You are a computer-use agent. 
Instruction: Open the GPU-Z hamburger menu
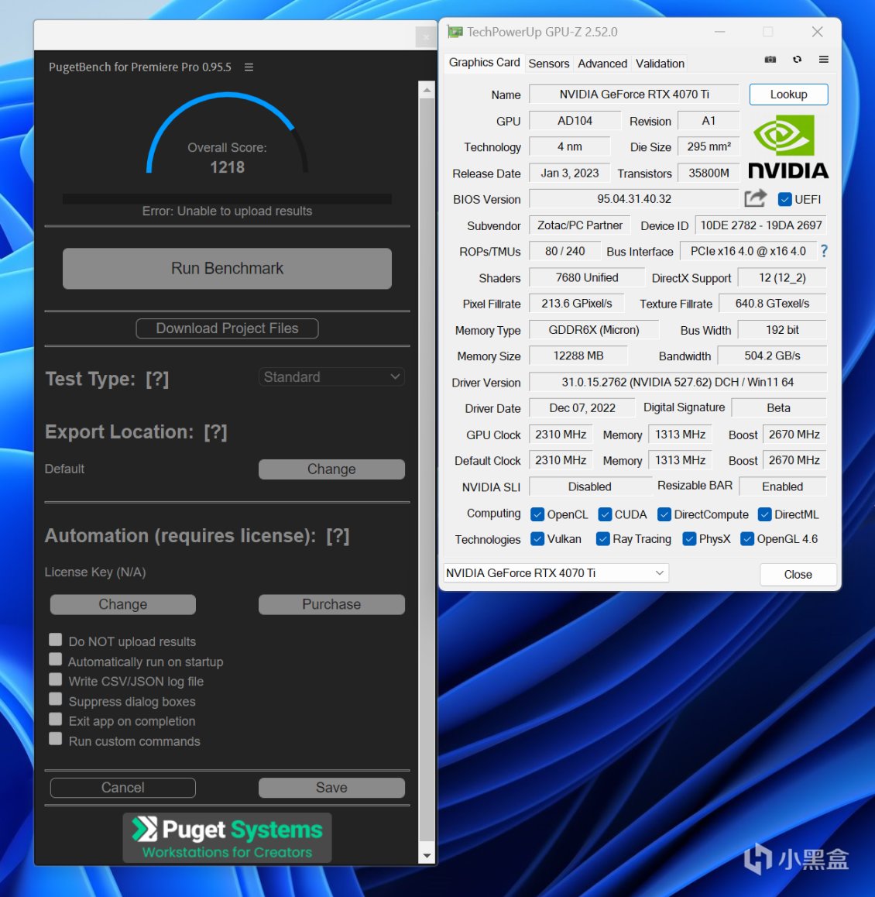[824, 60]
